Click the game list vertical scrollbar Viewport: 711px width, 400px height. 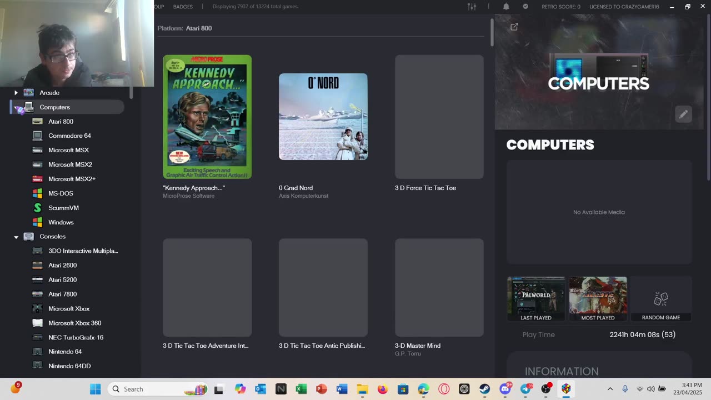(x=492, y=33)
